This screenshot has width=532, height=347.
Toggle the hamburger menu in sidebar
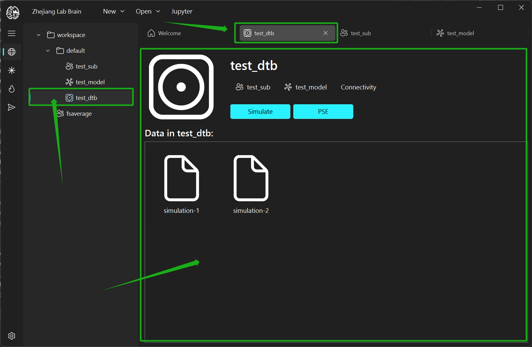point(12,33)
